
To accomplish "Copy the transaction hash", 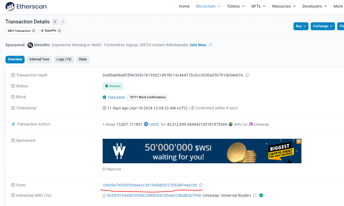I will pos(247,75).
